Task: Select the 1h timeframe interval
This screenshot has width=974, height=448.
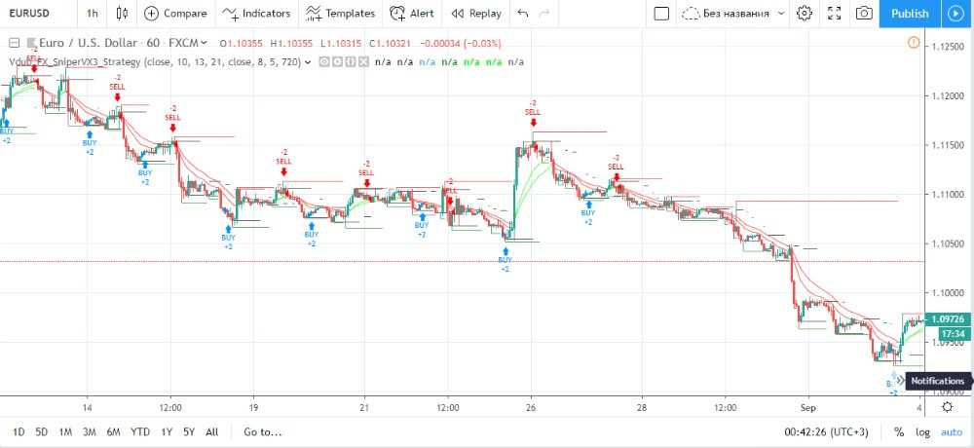Action: [92, 14]
